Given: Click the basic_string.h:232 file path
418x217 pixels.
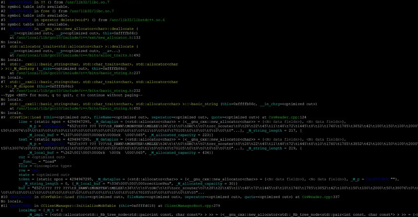Looking at the screenshot, I should click(78, 91).
